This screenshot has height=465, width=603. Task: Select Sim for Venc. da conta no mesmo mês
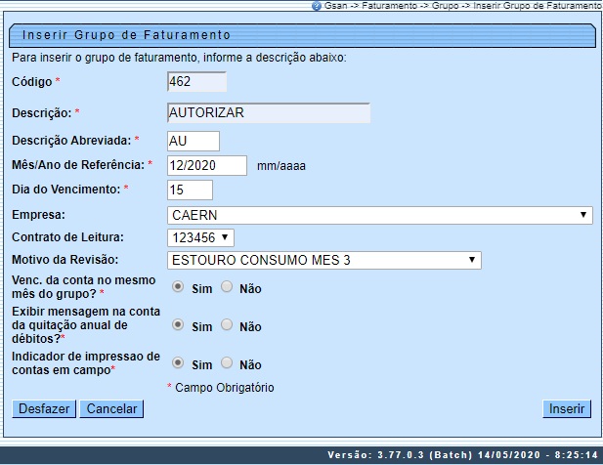coord(178,287)
